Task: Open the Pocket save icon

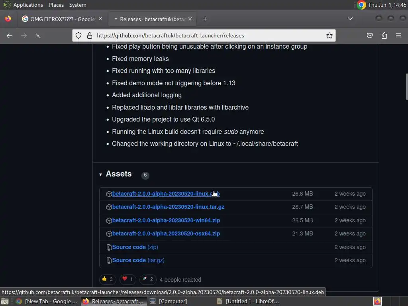Action: point(369,35)
